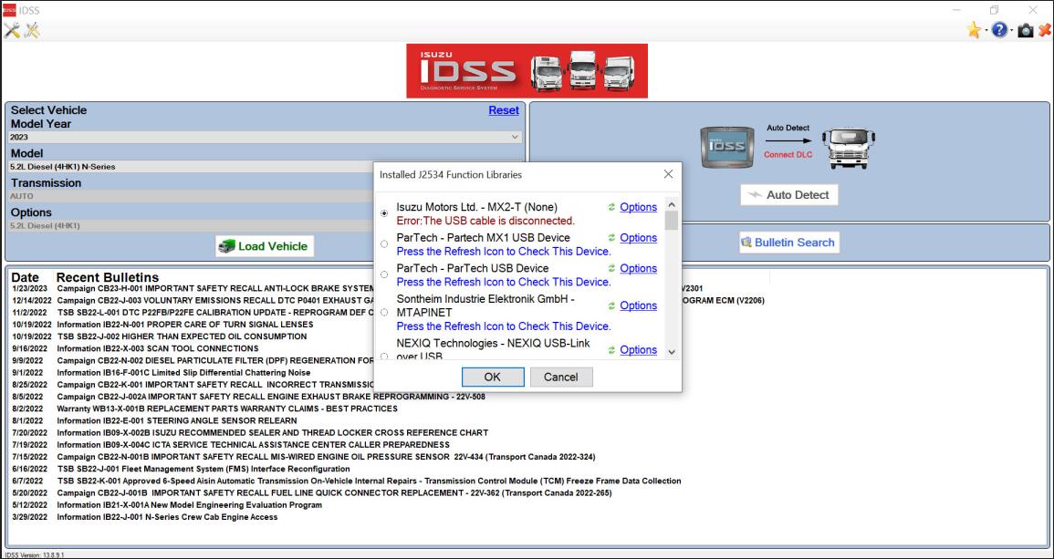Click the device list scrollbar thumb
This screenshot has height=559, width=1054.
pyautogui.click(x=671, y=221)
